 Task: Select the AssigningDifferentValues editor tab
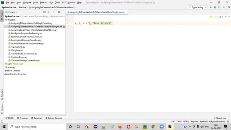click(x=97, y=12)
